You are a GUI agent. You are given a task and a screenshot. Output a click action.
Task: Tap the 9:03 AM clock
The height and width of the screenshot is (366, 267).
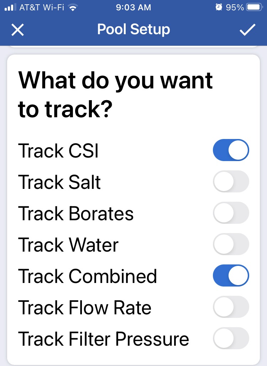(133, 7)
